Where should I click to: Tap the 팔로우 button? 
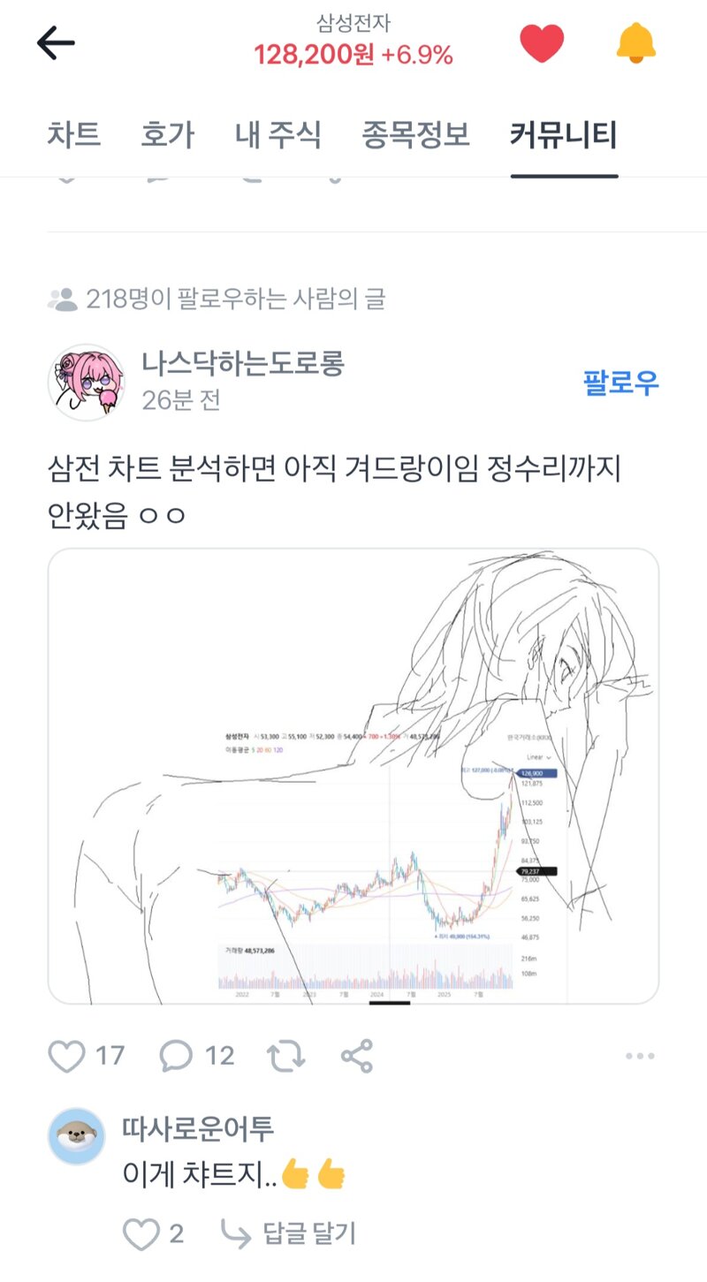[621, 383]
